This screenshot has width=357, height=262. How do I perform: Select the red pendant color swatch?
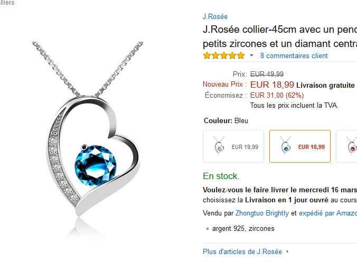pyautogui.click(x=347, y=146)
